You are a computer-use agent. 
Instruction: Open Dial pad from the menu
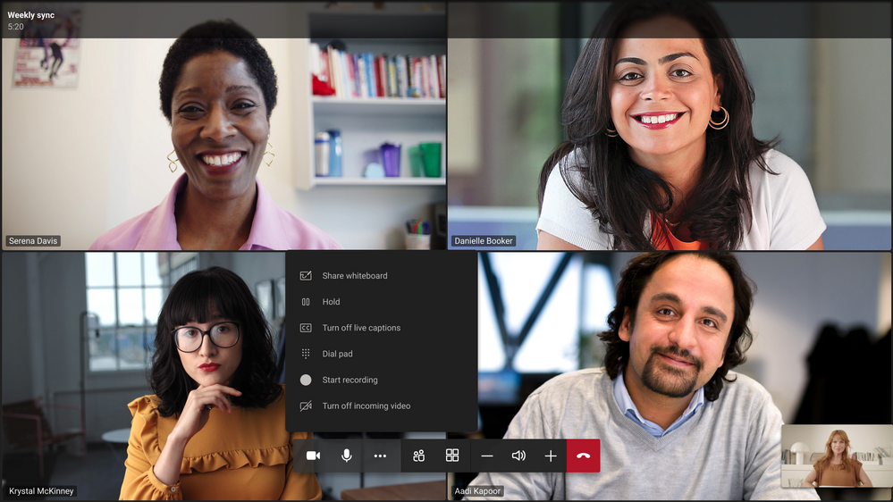(x=381, y=354)
